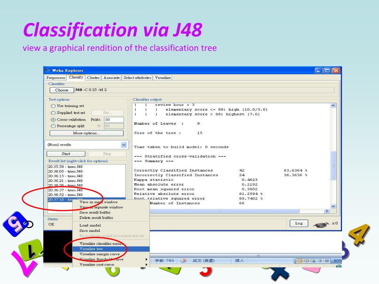
Task: Choose Visualize margin curve menu item
Action: point(111,254)
